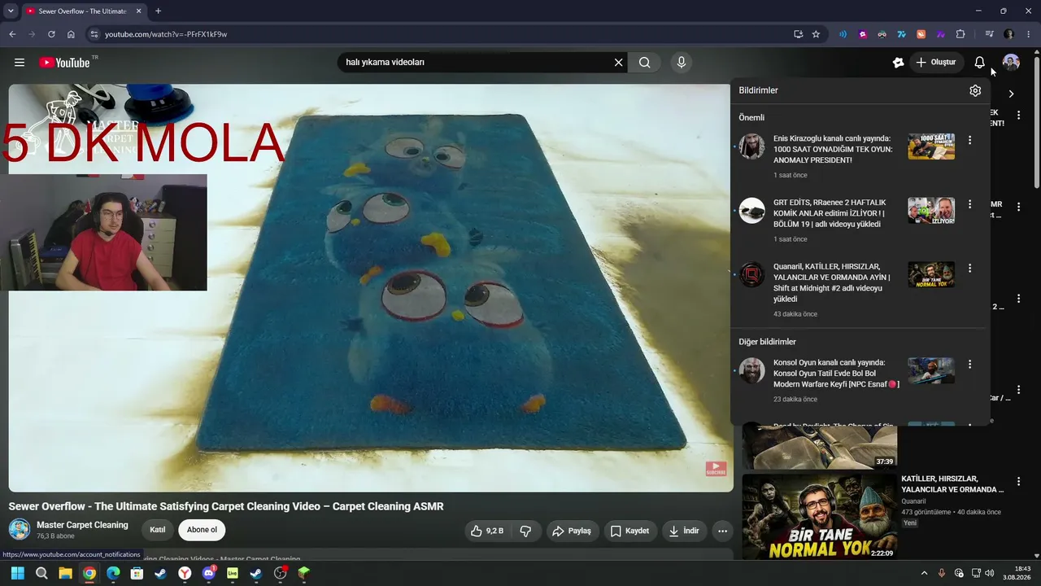Open the browser home page

[x=71, y=34]
